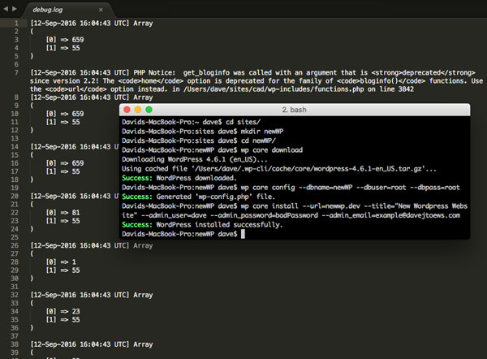Click line number 38 in the gutter
This screenshot has width=487, height=359.
[x=15, y=344]
